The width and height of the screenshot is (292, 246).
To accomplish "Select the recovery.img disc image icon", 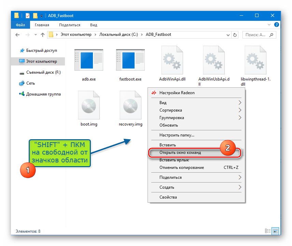I will (x=130, y=105).
